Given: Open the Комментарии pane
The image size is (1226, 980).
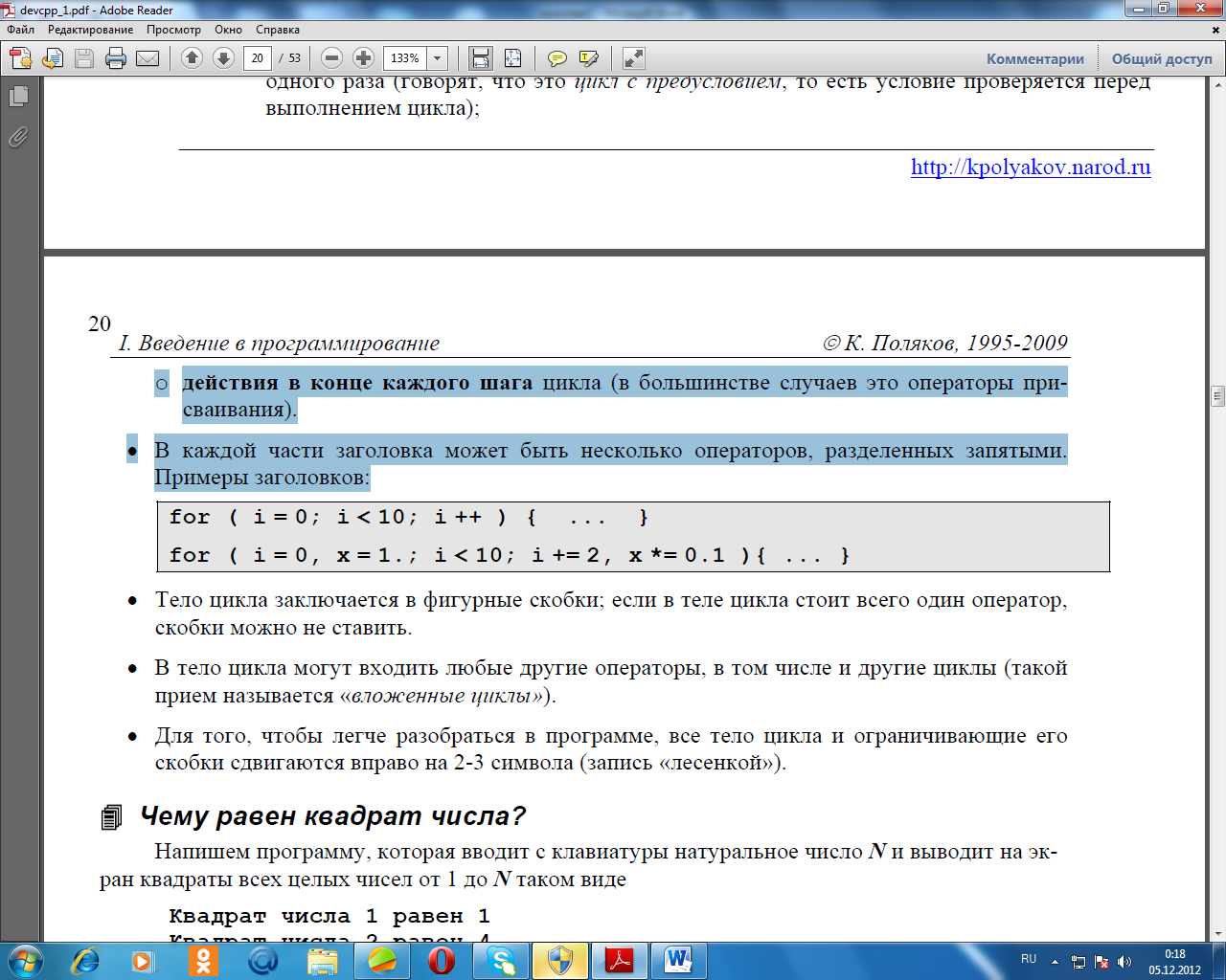Looking at the screenshot, I should pyautogui.click(x=1034, y=58).
